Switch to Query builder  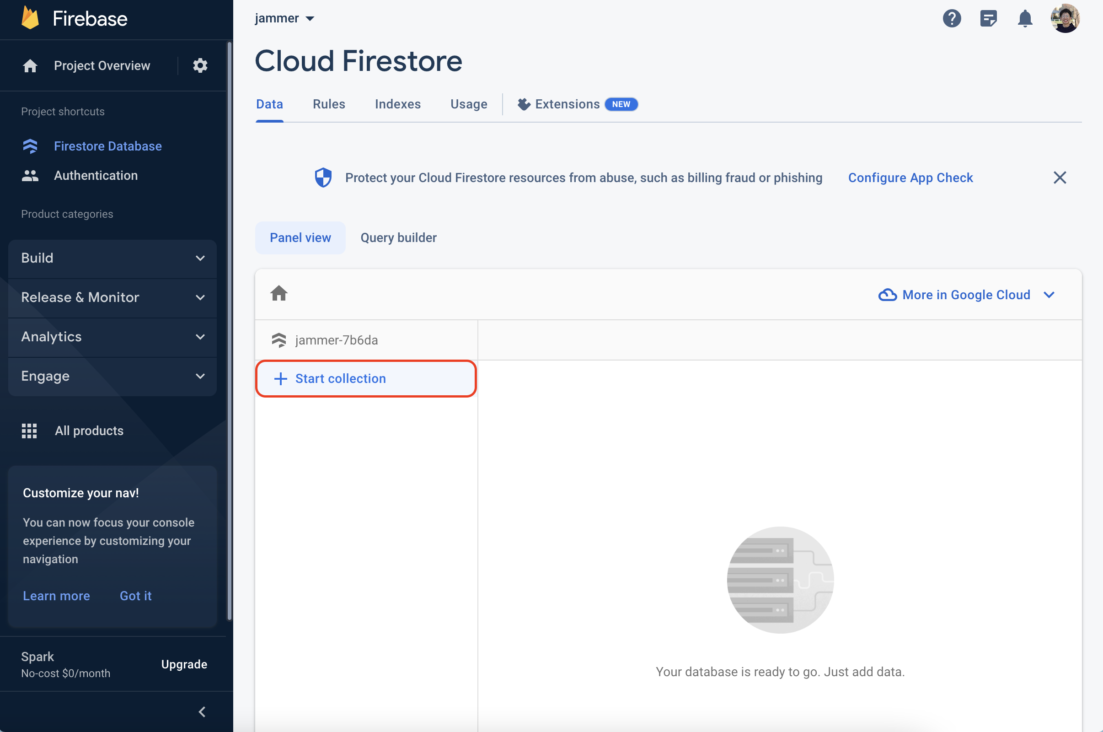pyautogui.click(x=398, y=237)
